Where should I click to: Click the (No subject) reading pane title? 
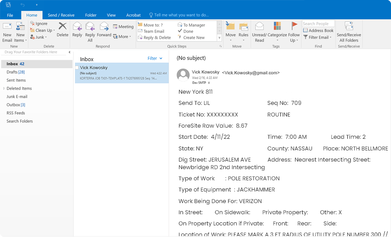point(191,58)
